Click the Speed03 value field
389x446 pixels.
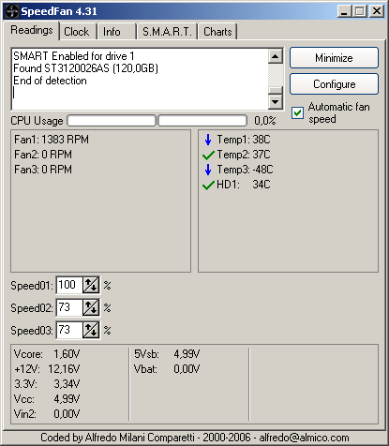pyautogui.click(x=69, y=330)
